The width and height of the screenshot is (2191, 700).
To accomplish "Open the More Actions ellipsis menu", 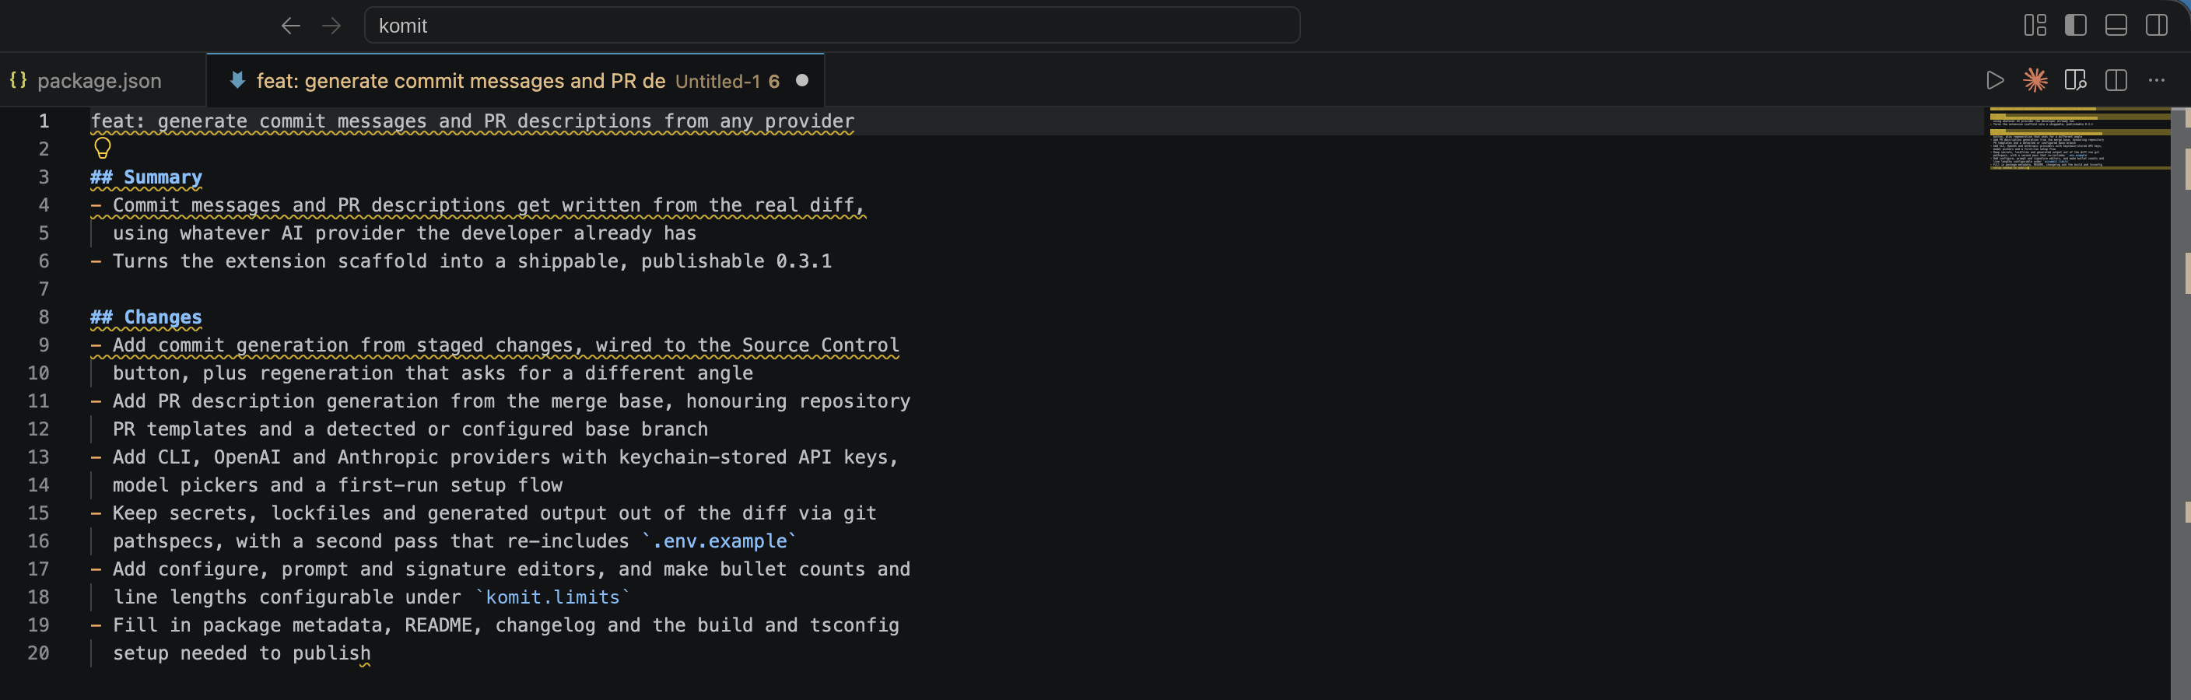I will pos(2156,81).
